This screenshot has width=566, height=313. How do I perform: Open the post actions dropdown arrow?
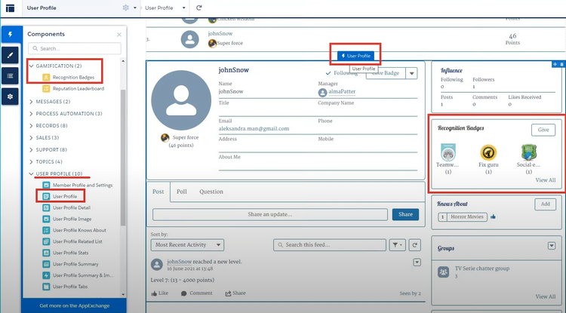[417, 262]
